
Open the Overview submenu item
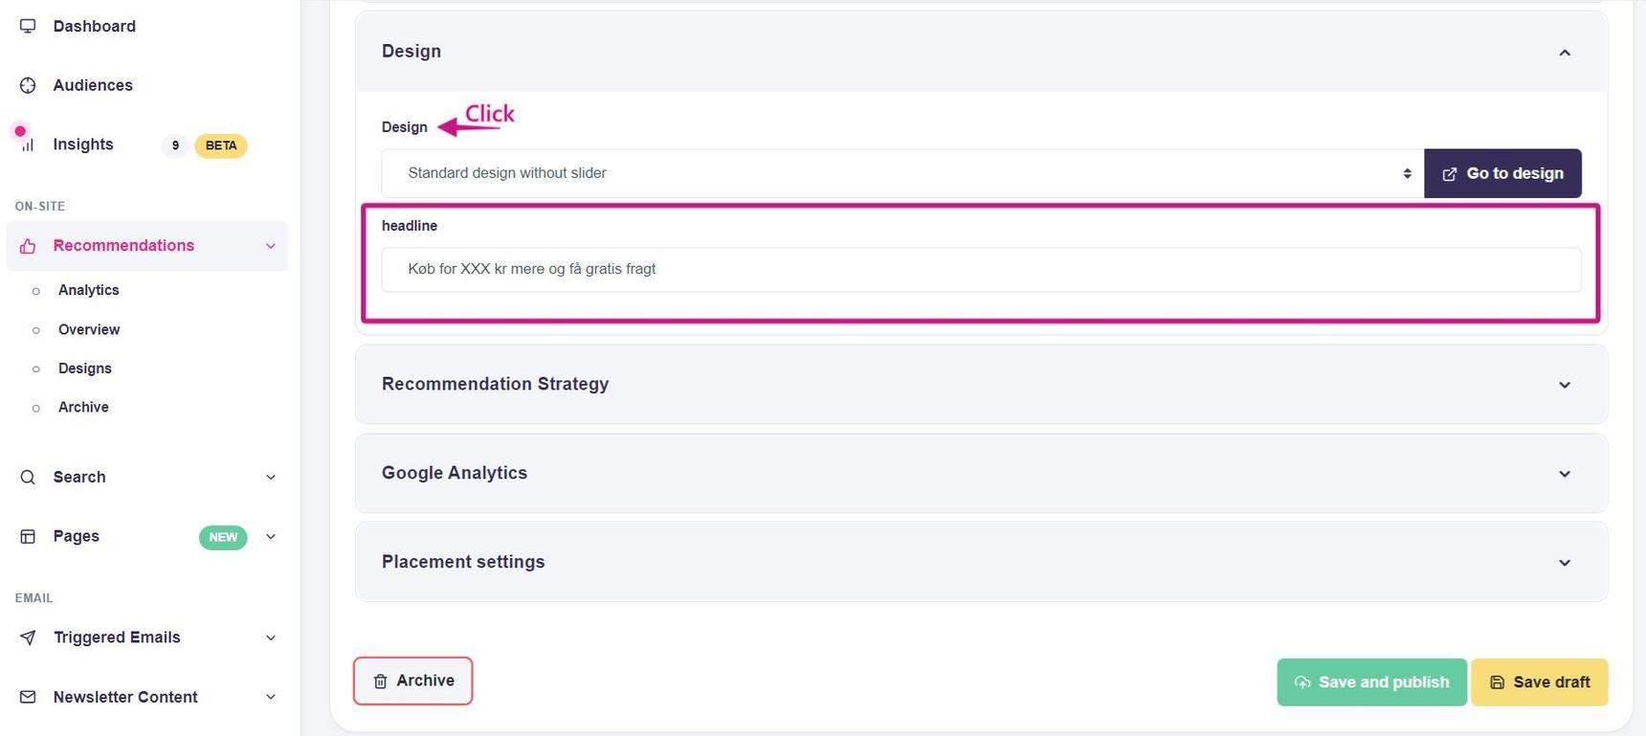89,329
